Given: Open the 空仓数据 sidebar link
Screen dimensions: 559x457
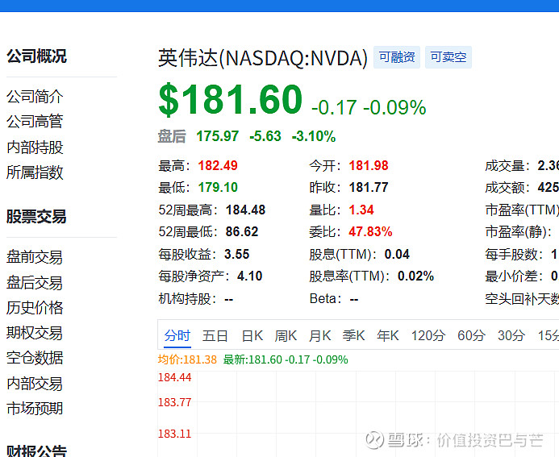Looking at the screenshot, I should 35,358.
